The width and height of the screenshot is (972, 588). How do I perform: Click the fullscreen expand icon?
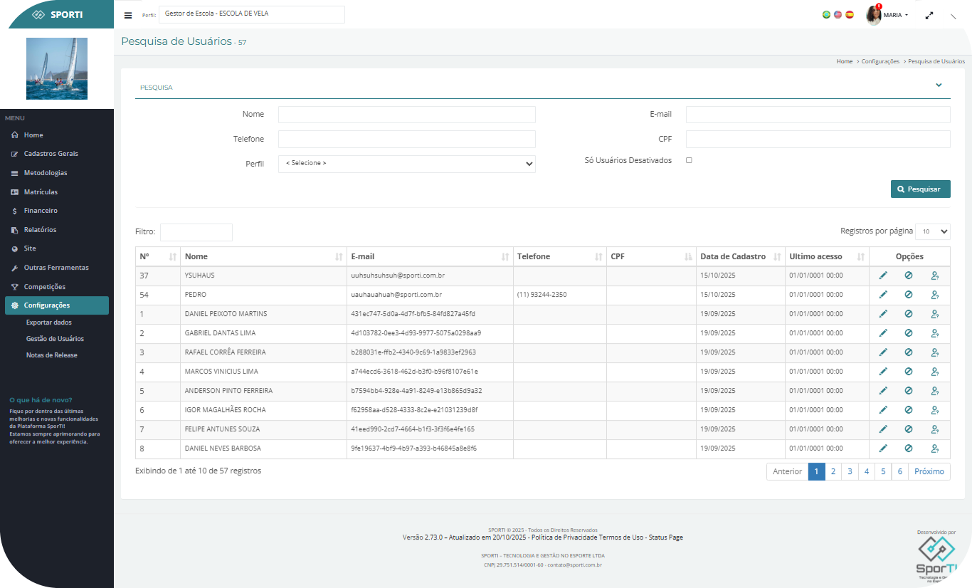coord(929,15)
